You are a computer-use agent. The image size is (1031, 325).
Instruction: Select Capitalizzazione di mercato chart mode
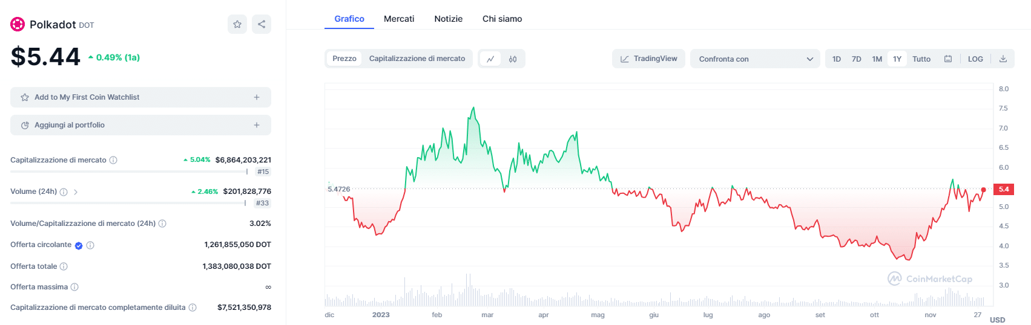click(x=417, y=59)
